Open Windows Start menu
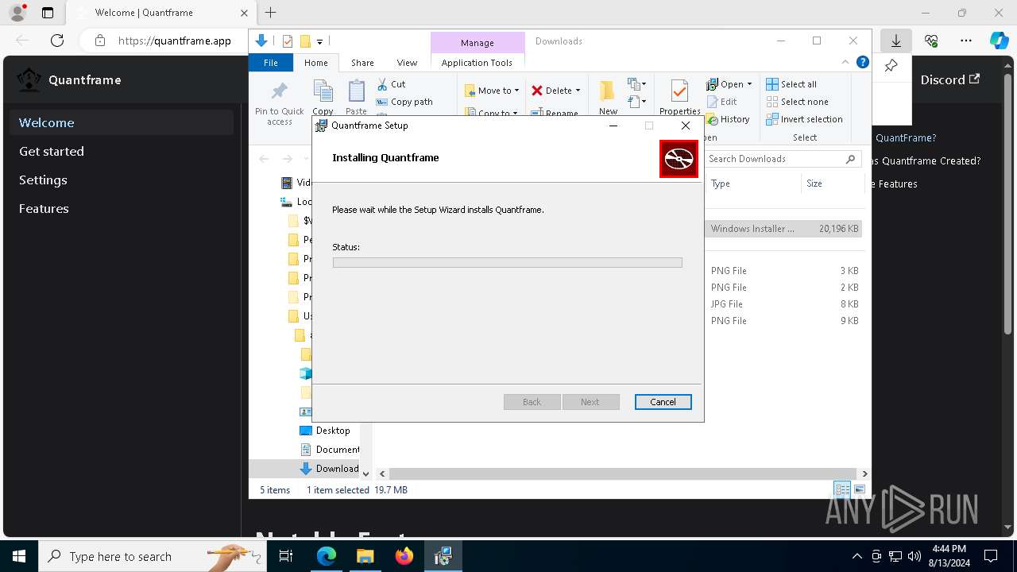 click(18, 556)
